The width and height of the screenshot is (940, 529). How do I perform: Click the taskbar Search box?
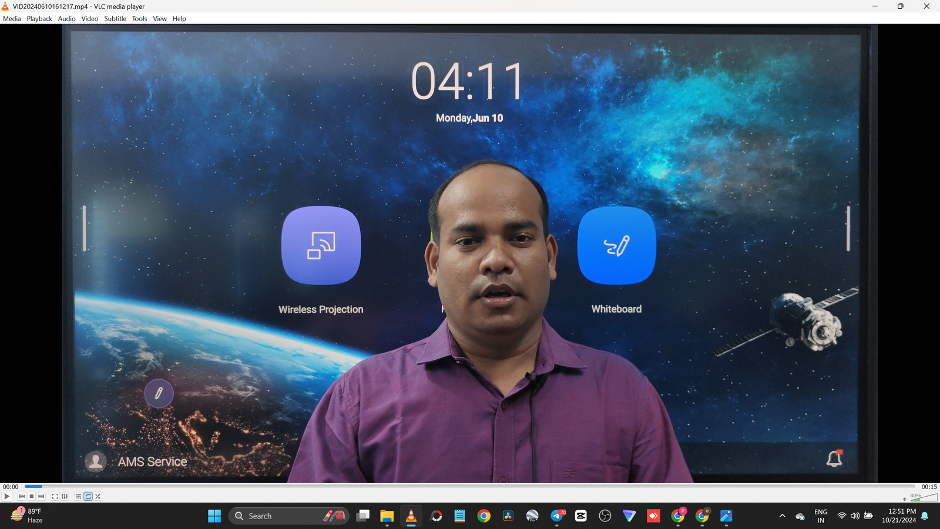coord(289,516)
